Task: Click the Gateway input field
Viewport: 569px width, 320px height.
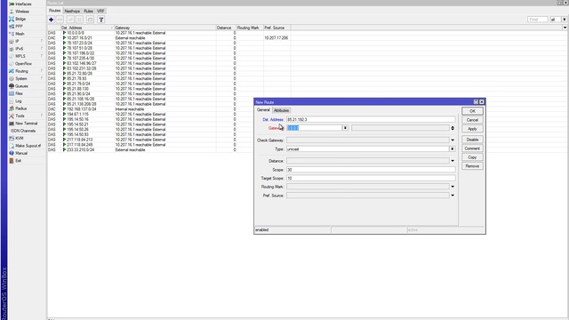Action: (314, 128)
